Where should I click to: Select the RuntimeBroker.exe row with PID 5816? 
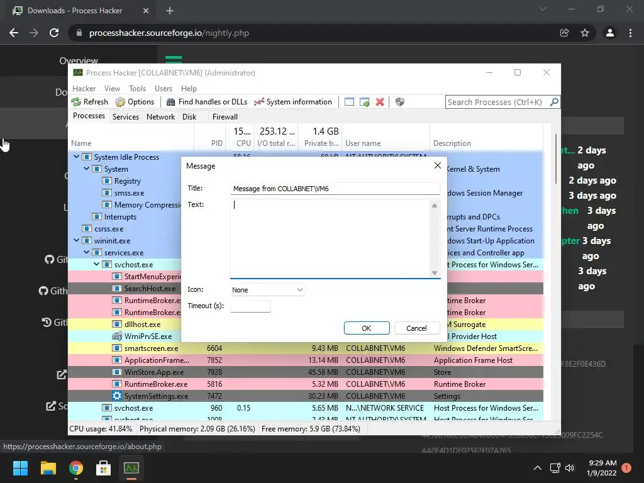pos(306,384)
